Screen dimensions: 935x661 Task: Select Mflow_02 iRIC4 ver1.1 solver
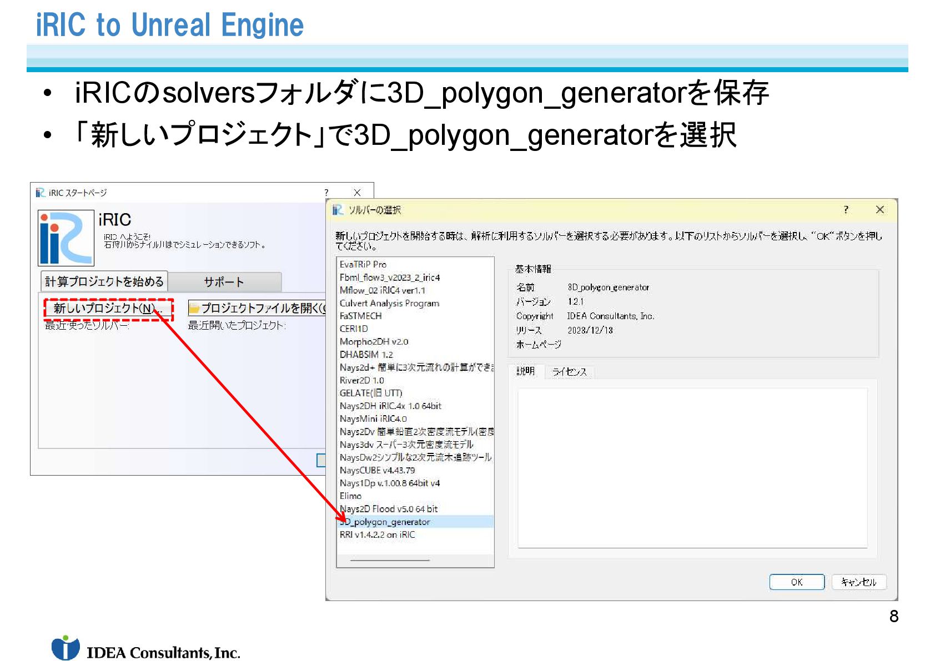[415, 290]
